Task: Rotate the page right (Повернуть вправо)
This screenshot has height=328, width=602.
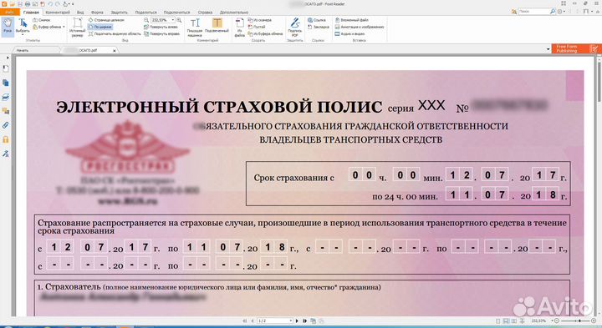Action: click(162, 33)
